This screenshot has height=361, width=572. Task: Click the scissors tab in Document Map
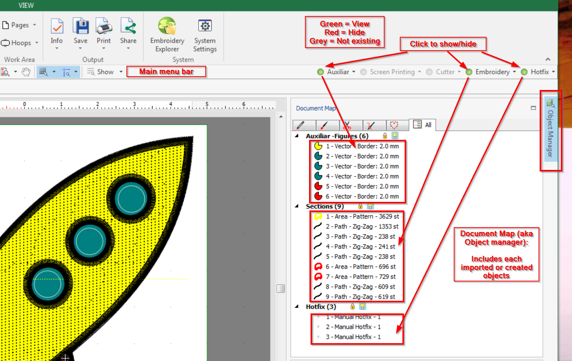(347, 125)
